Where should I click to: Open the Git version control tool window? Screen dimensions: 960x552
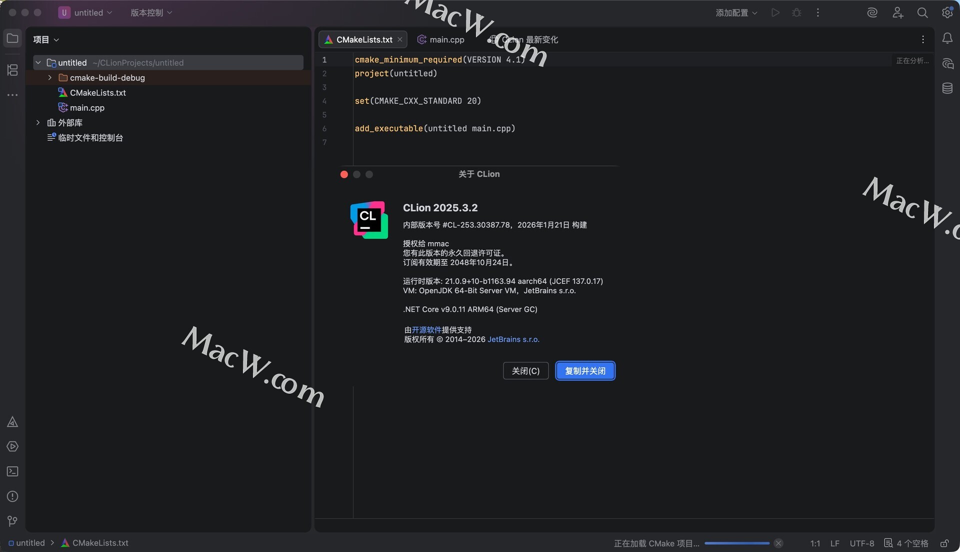coord(12,521)
